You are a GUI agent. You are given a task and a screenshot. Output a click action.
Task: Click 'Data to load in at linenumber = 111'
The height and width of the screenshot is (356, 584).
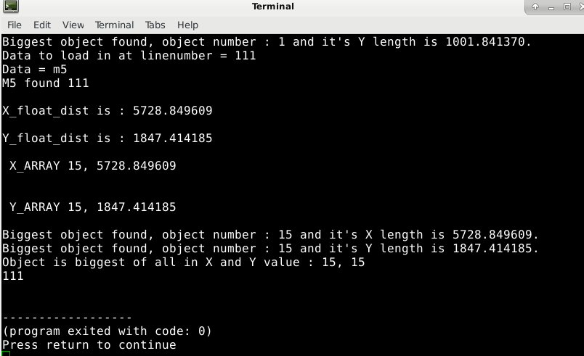click(129, 56)
